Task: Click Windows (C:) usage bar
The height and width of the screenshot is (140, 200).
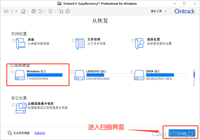Action: (47, 75)
